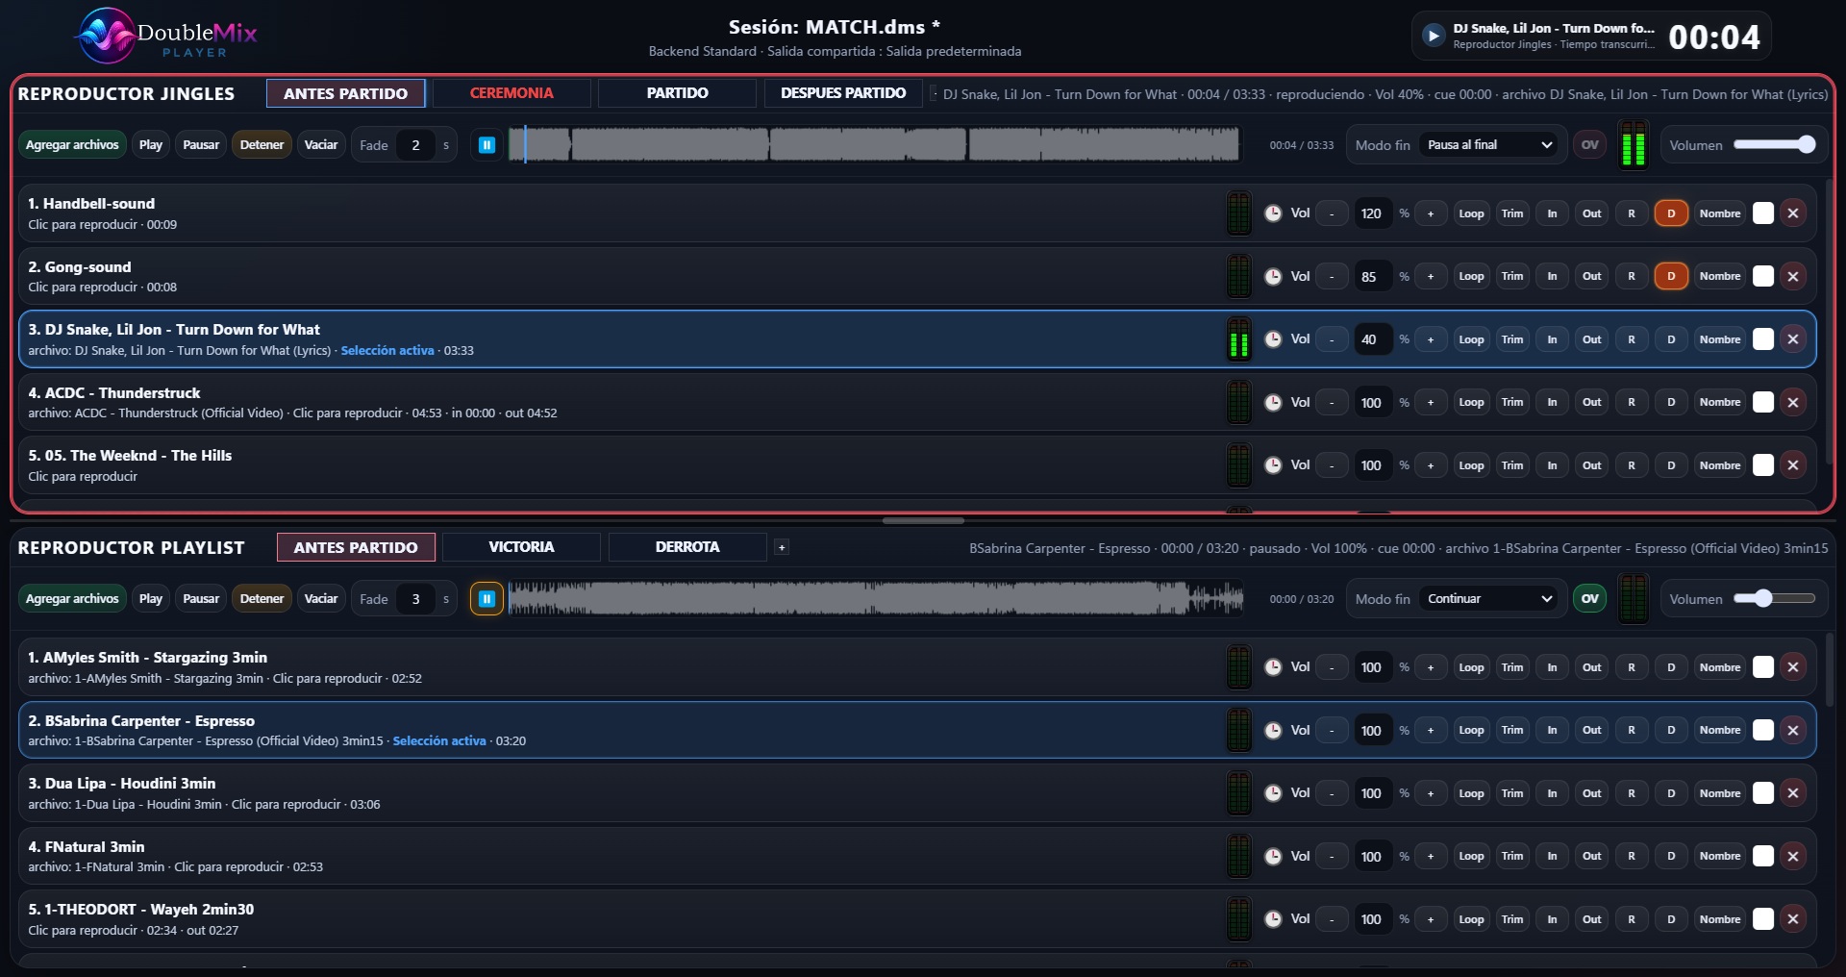Click level meter on Jingles player toolbar
Viewport: 1846px width, 977px height.
coord(1633,145)
